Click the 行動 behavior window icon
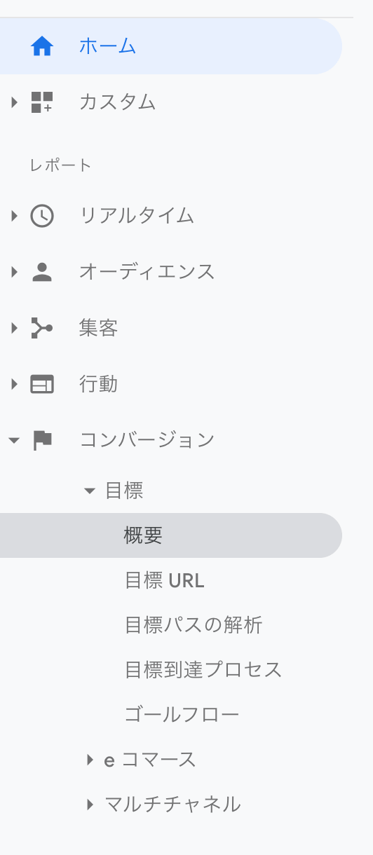 pyautogui.click(x=42, y=384)
